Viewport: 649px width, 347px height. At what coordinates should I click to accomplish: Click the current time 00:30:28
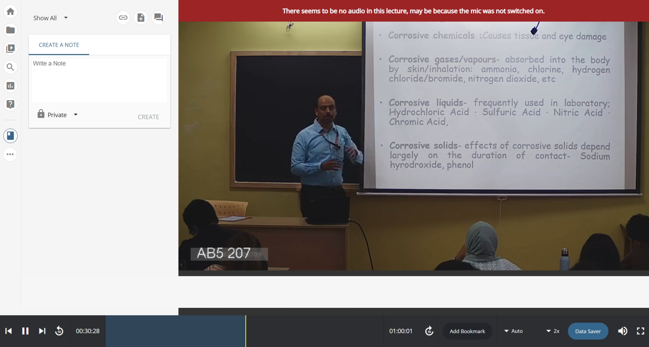(88, 331)
